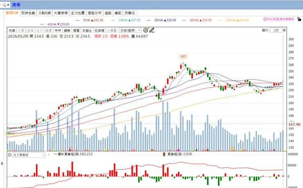Toggle the 分價量 overlay button
The width and height of the screenshot is (303, 188).
[112, 31]
